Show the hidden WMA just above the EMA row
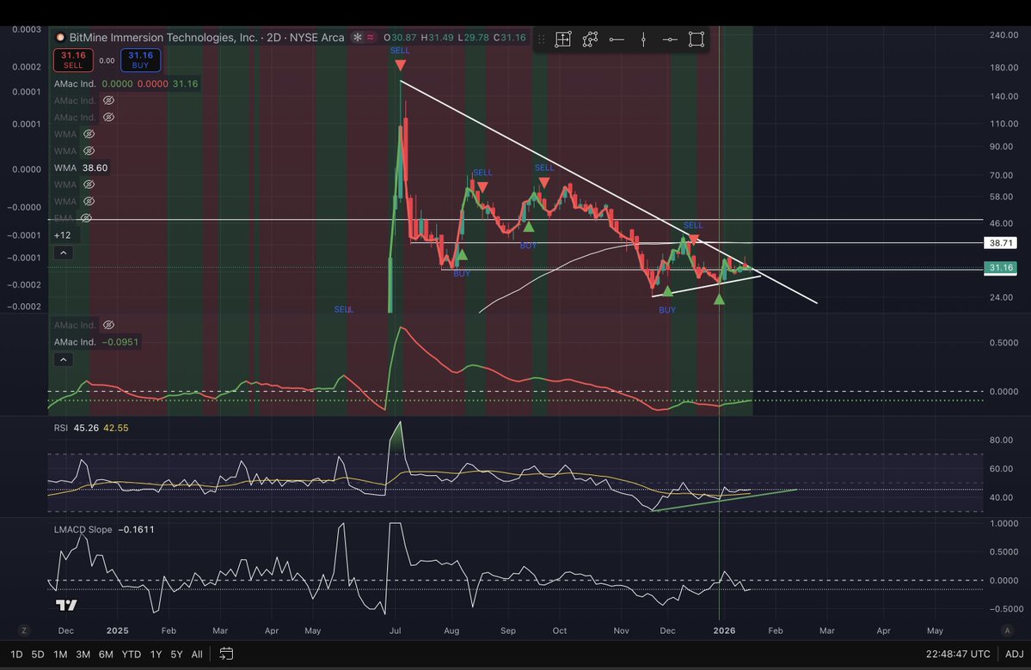Screen dimensions: 1031x670 [x=89, y=202]
